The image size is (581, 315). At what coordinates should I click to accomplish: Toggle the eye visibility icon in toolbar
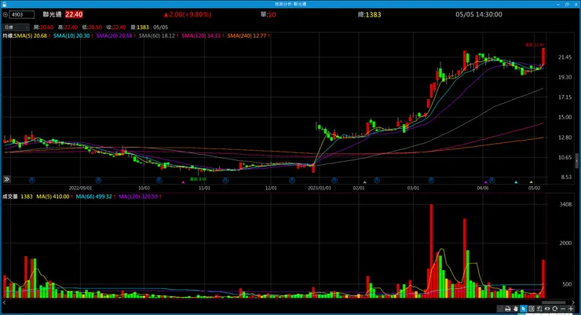coord(547,309)
